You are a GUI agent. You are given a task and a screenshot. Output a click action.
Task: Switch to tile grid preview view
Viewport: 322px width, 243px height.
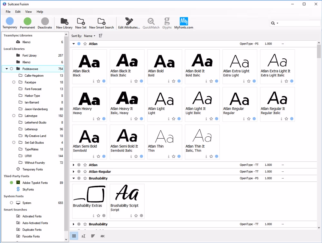click(x=74, y=236)
